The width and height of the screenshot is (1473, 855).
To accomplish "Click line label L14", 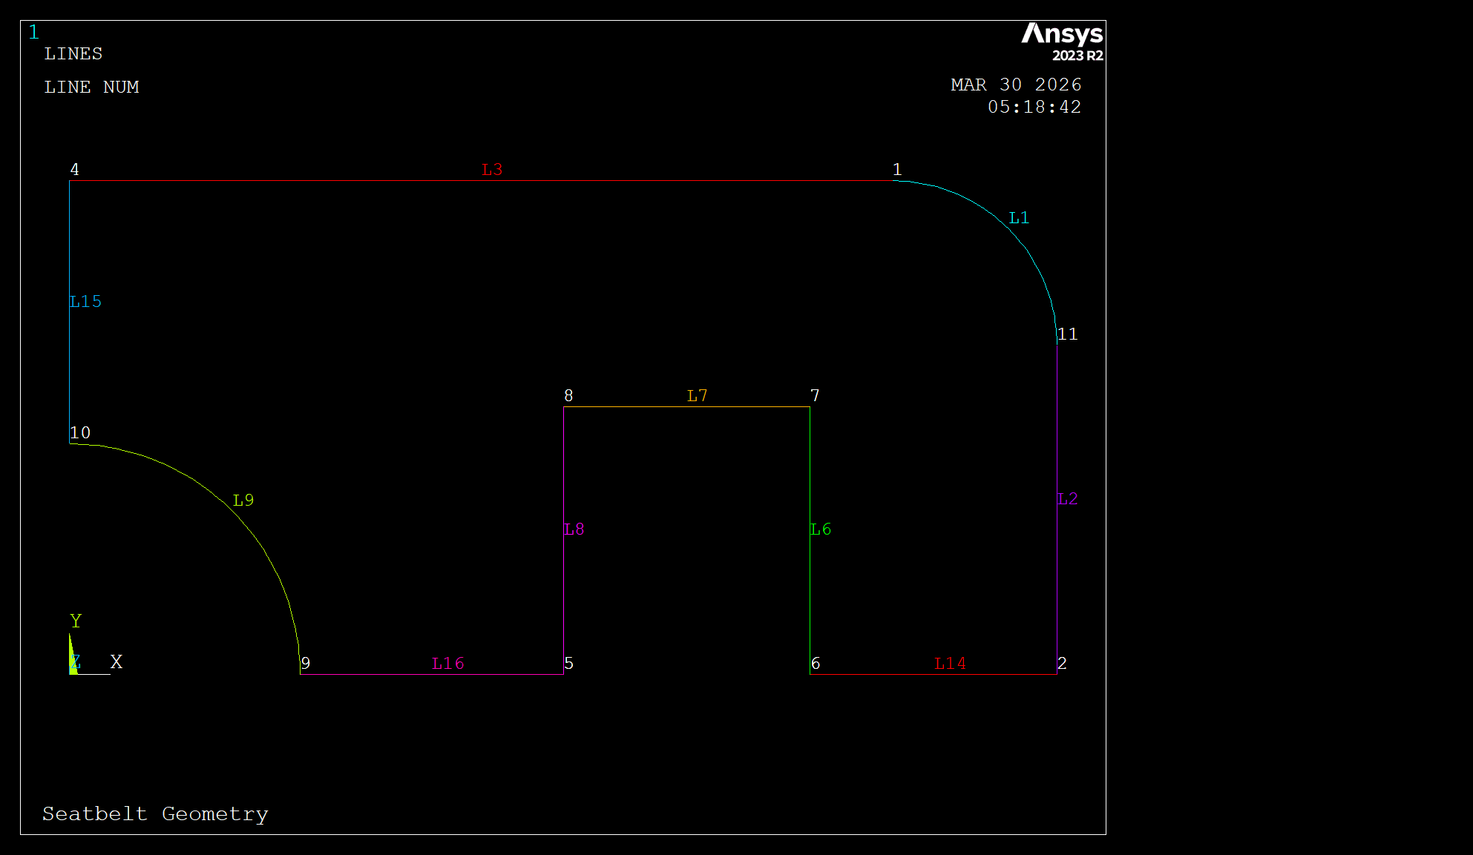I will pyautogui.click(x=950, y=664).
